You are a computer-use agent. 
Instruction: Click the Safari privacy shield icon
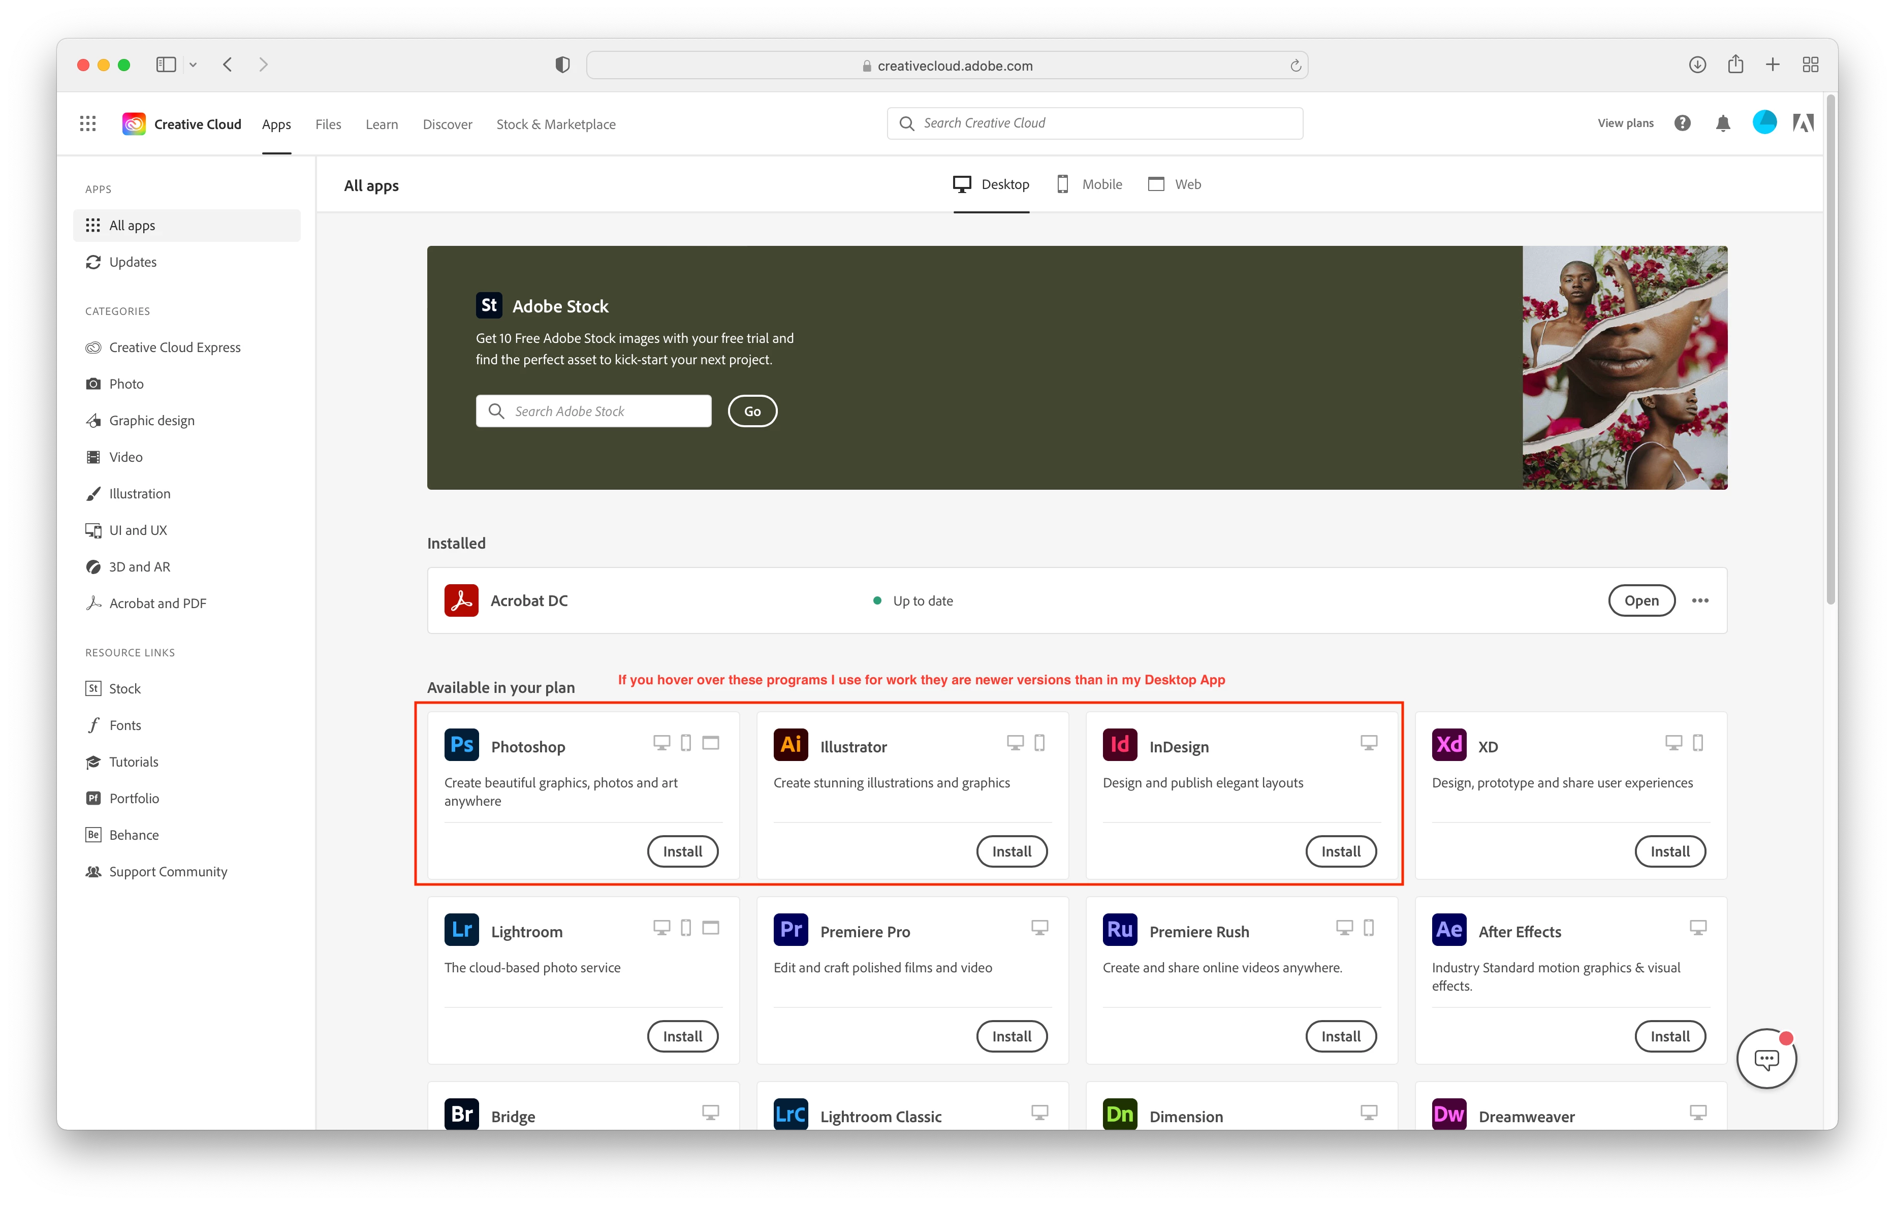(x=562, y=65)
